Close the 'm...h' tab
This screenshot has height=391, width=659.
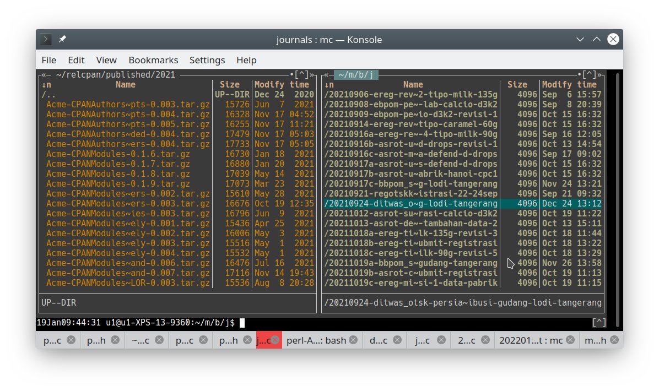(614, 340)
